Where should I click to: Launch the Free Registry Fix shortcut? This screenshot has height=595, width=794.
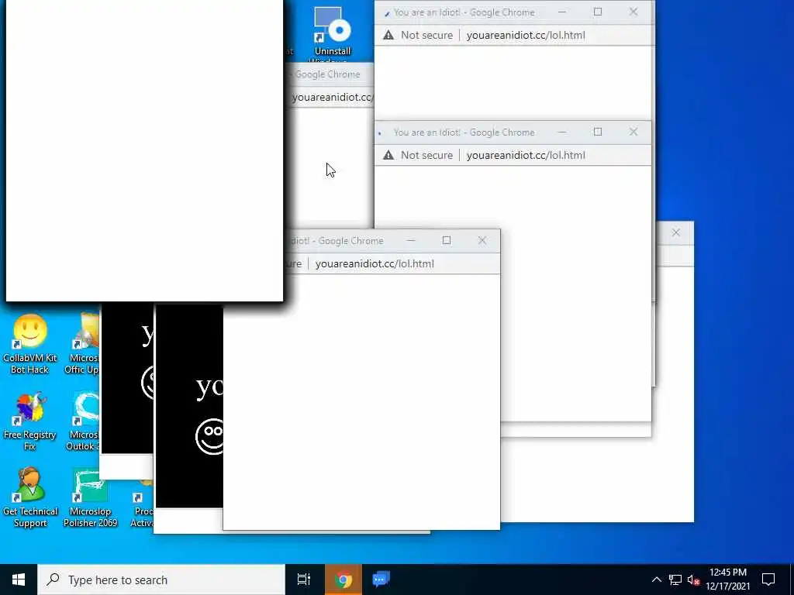(30, 421)
